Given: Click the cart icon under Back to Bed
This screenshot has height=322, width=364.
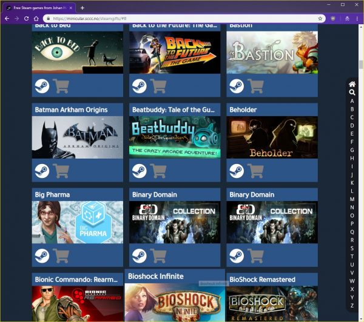Looking at the screenshot, I should pos(61,86).
